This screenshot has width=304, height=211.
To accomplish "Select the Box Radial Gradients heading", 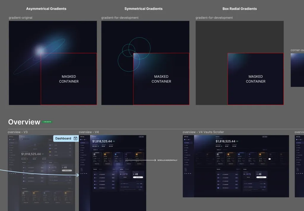I will [x=240, y=9].
